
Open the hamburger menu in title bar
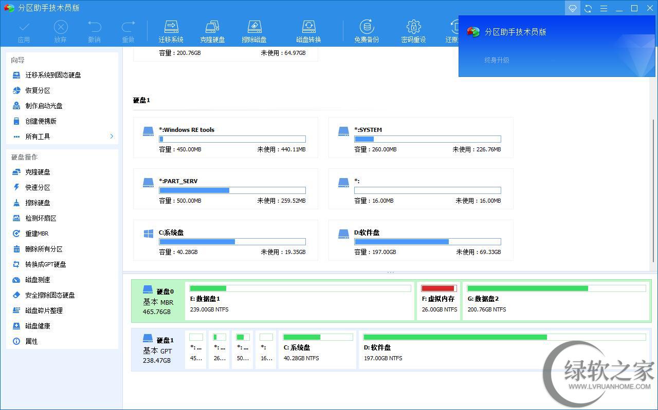[604, 8]
